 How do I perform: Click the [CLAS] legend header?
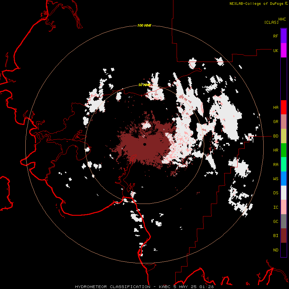[x=271, y=22]
